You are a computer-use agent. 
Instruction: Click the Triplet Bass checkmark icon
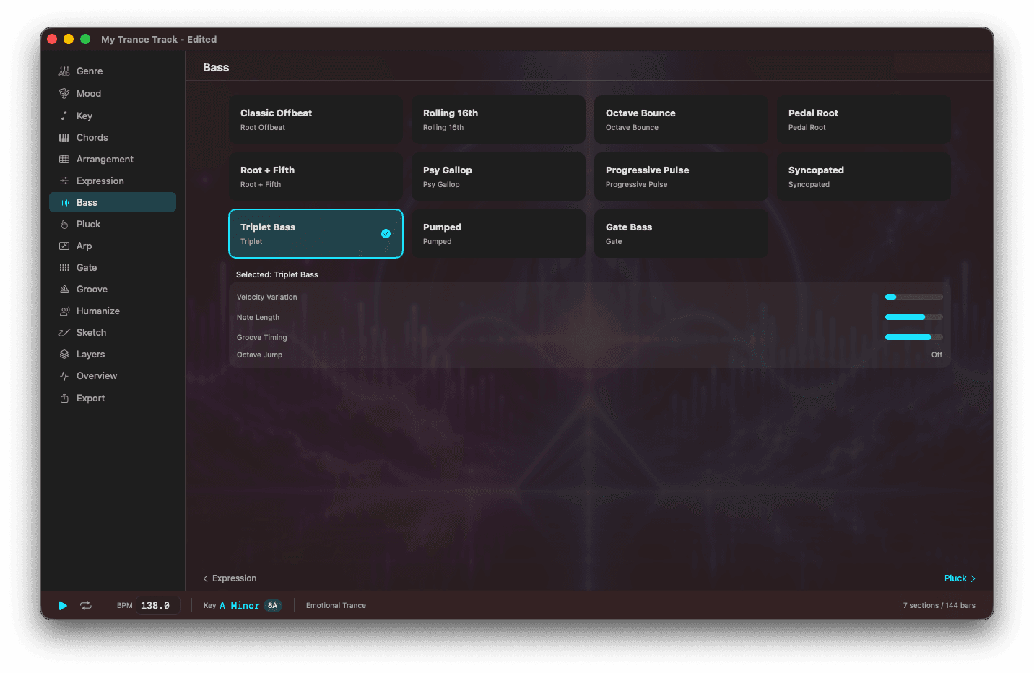[386, 233]
